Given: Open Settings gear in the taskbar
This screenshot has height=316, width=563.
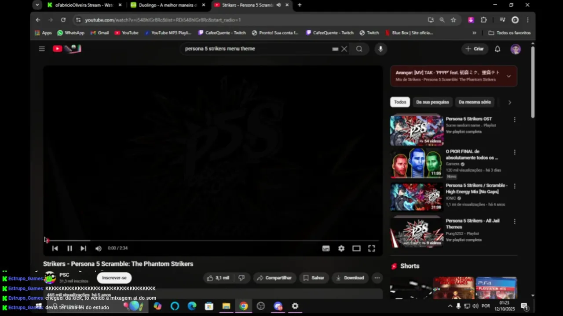Looking at the screenshot, I should coord(295,306).
